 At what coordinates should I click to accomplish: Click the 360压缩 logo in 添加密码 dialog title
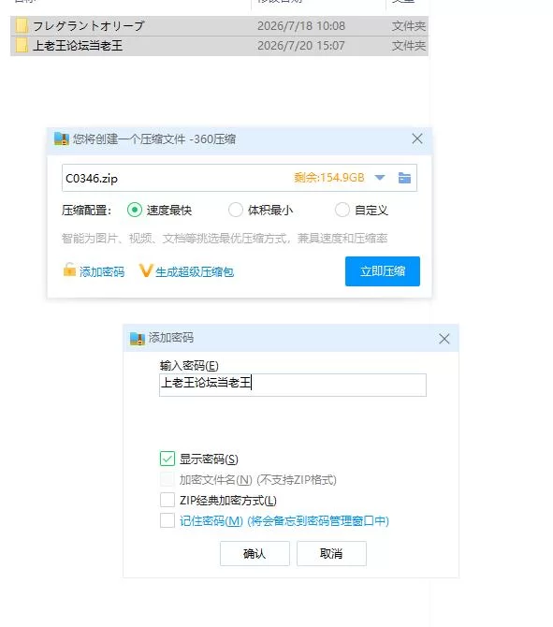click(x=138, y=338)
